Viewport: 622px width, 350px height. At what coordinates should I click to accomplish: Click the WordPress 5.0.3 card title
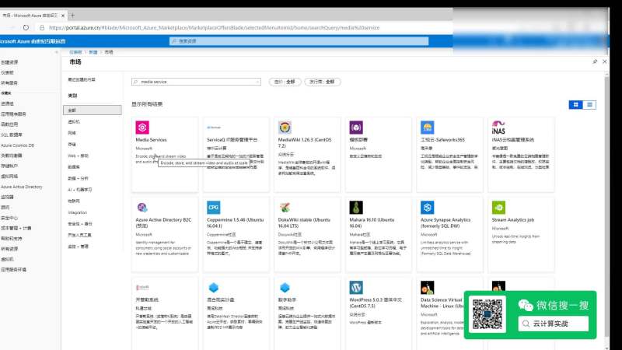tap(376, 303)
